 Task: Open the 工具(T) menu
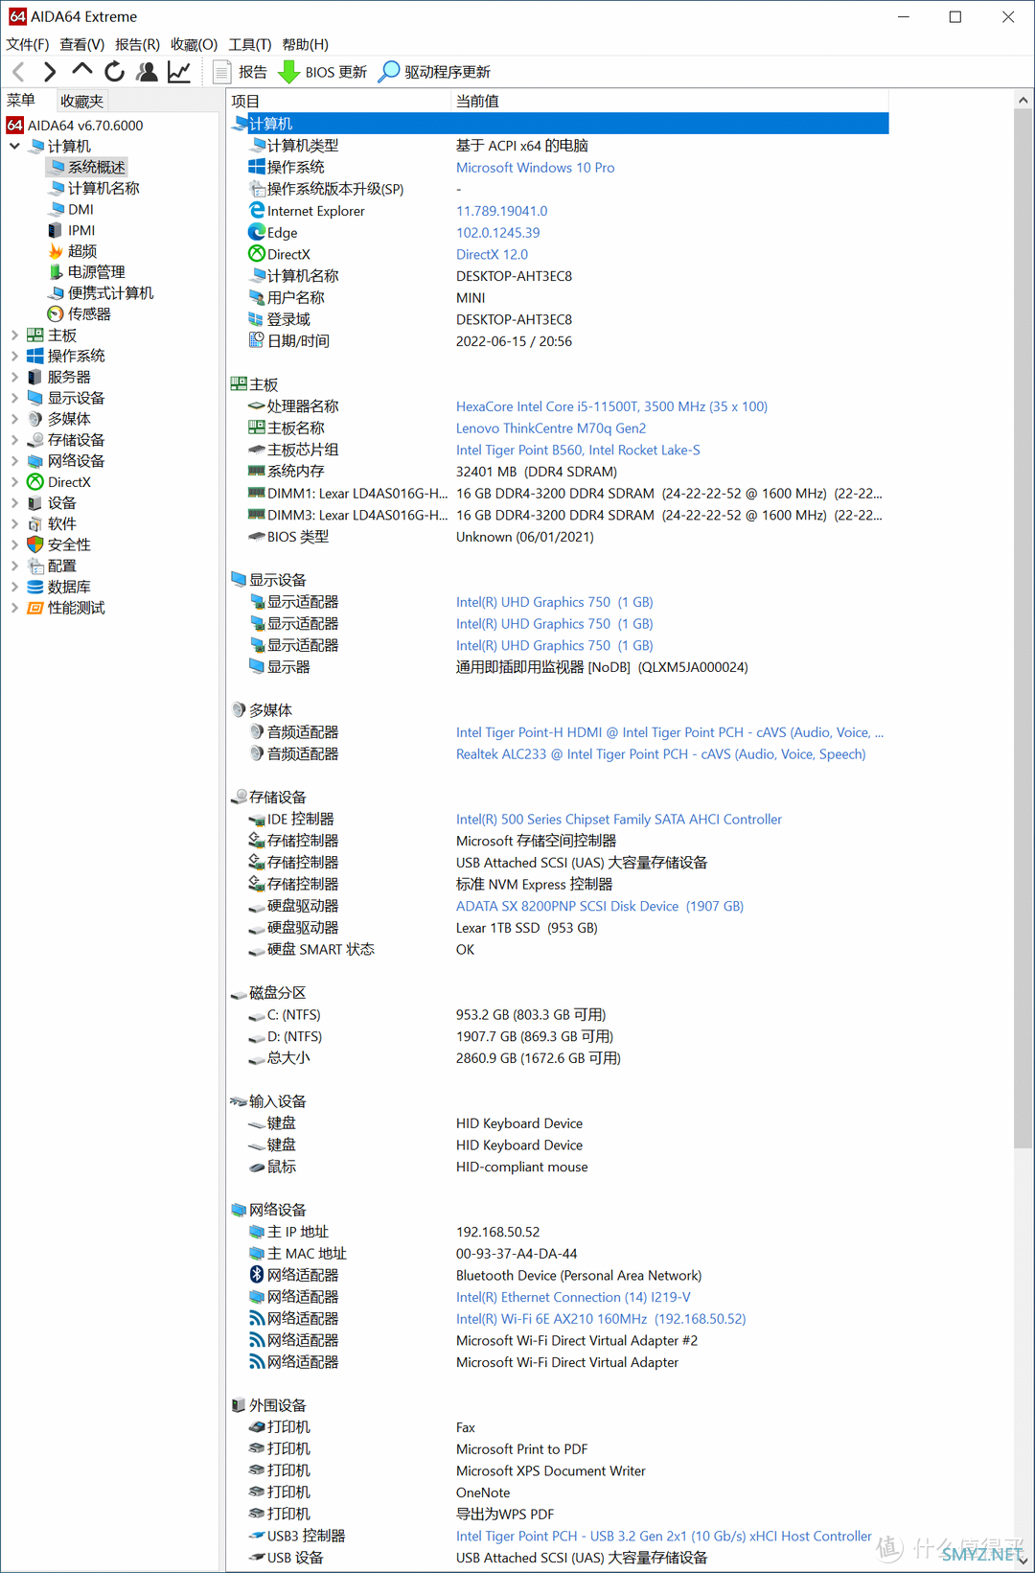pyautogui.click(x=249, y=44)
